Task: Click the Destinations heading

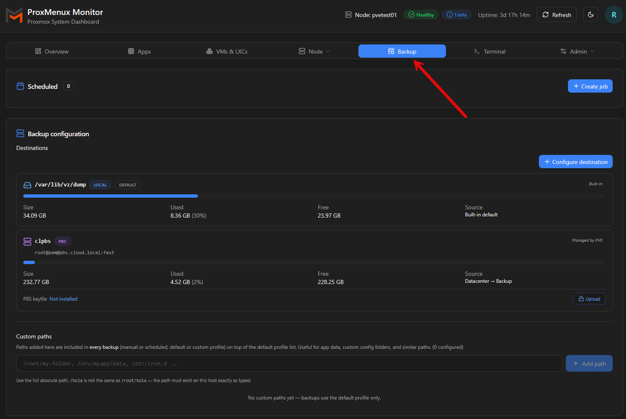Action: (32, 148)
